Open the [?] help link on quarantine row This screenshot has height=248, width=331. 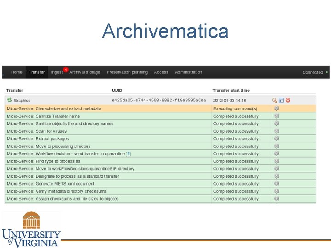coord(128,154)
